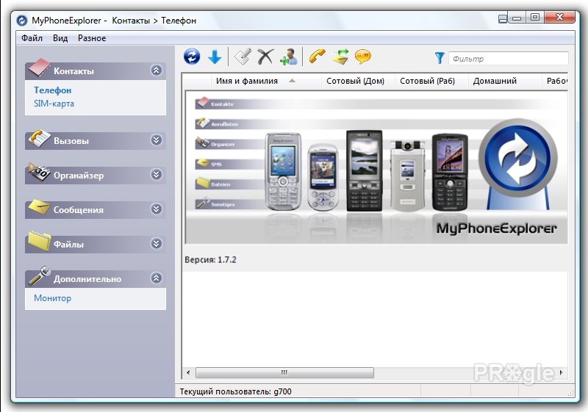The image size is (588, 412).
Task: Open the Разное menu
Action: tap(92, 38)
